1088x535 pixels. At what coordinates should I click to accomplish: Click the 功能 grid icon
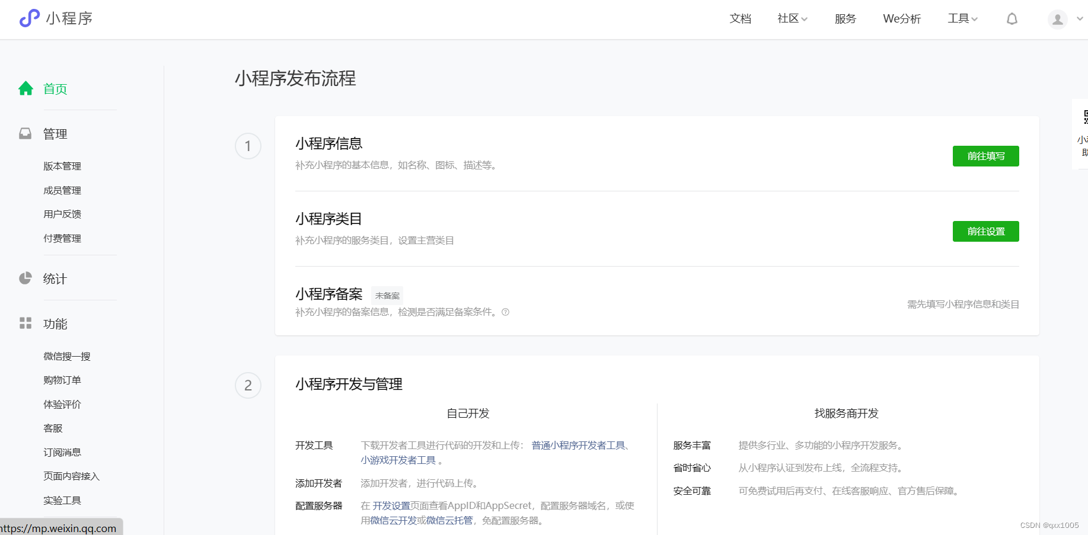point(25,323)
